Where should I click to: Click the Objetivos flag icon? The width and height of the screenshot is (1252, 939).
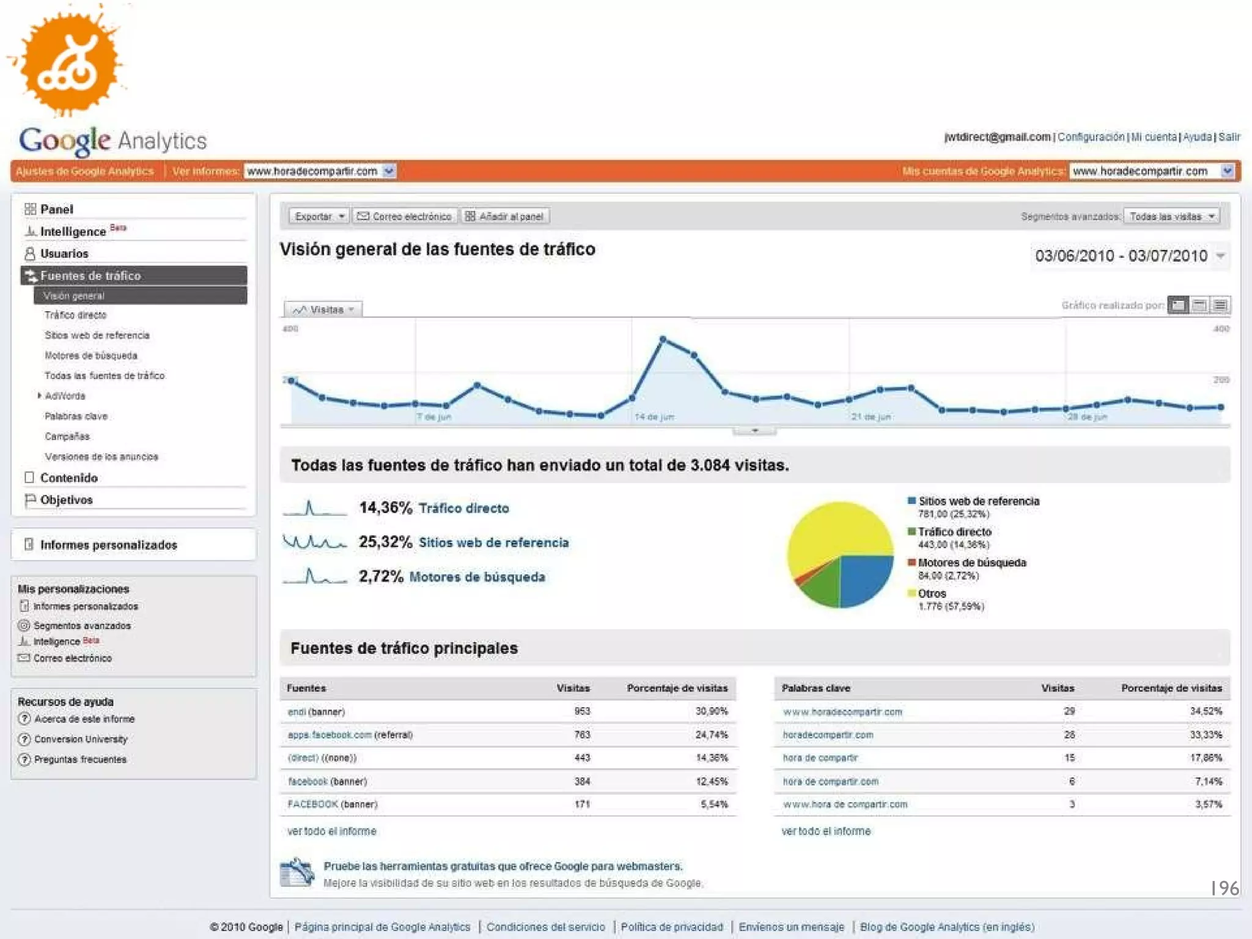click(x=29, y=500)
